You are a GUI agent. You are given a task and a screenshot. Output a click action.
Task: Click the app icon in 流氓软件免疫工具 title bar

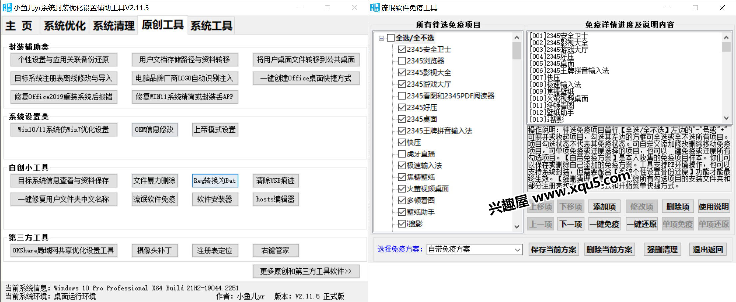(x=375, y=7)
